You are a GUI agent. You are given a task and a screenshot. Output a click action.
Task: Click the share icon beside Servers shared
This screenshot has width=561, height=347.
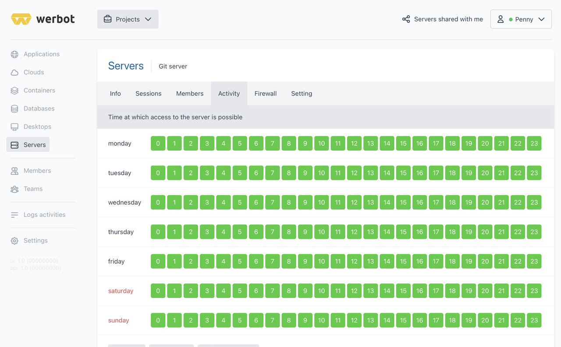[406, 19]
